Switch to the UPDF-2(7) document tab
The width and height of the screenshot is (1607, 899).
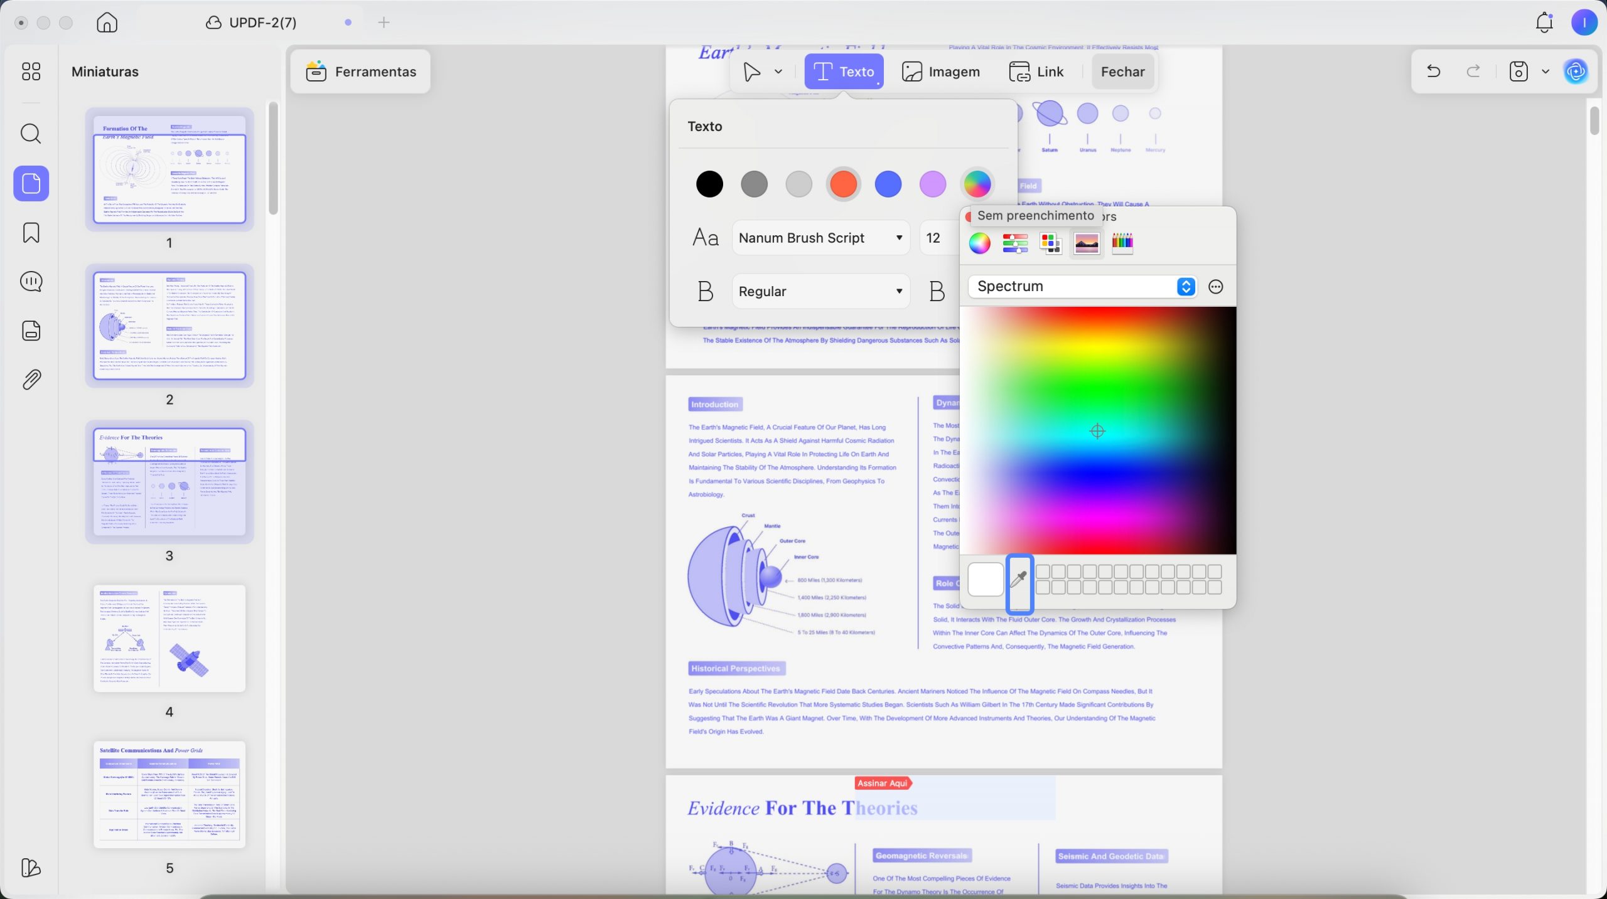click(x=251, y=23)
